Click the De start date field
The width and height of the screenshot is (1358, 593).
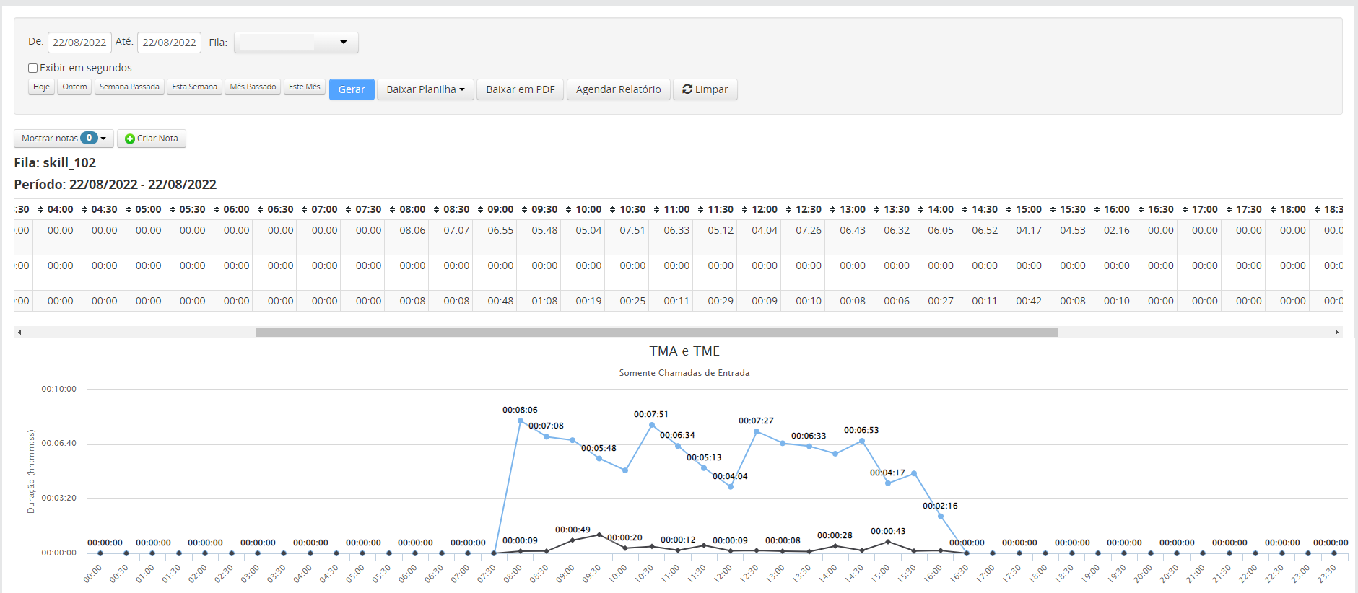point(79,43)
